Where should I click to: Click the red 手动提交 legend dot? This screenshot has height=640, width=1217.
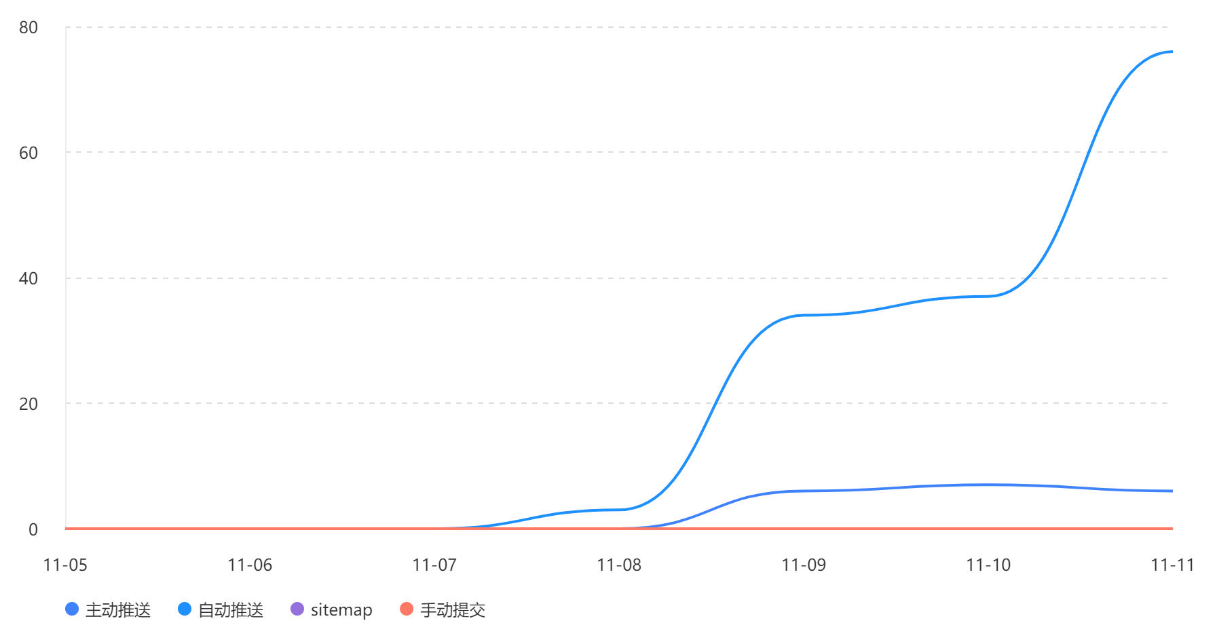407,609
